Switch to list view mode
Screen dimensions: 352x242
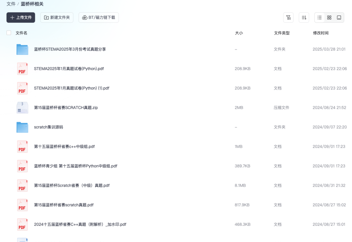point(319,18)
